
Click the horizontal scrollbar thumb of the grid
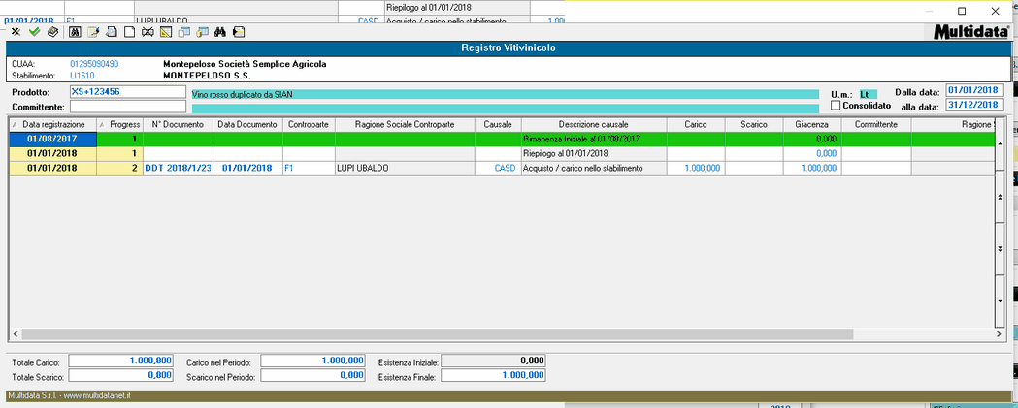437,333
